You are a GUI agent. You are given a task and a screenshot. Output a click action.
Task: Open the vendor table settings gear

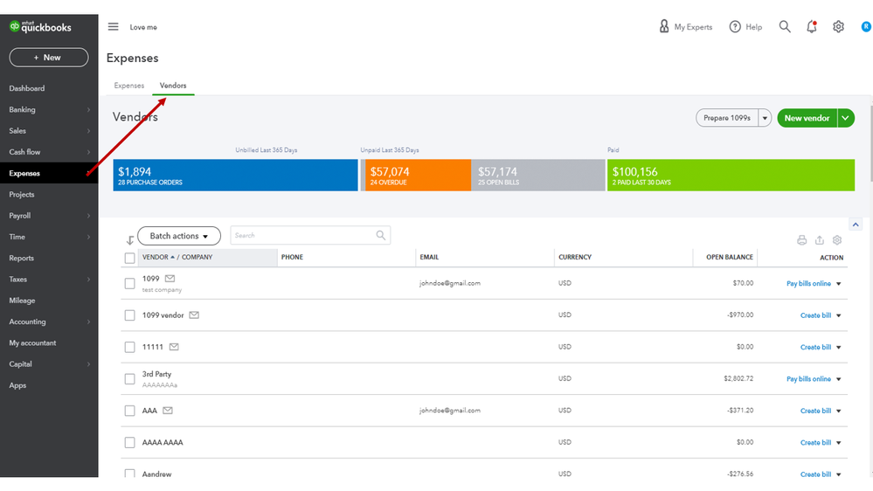[x=837, y=240]
